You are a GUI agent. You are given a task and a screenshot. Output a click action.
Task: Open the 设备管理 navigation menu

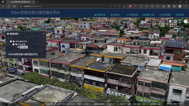132,15
